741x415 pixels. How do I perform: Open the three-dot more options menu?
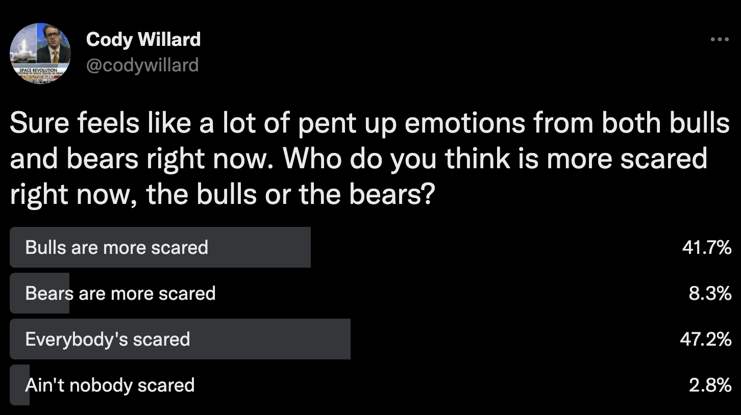click(x=720, y=39)
